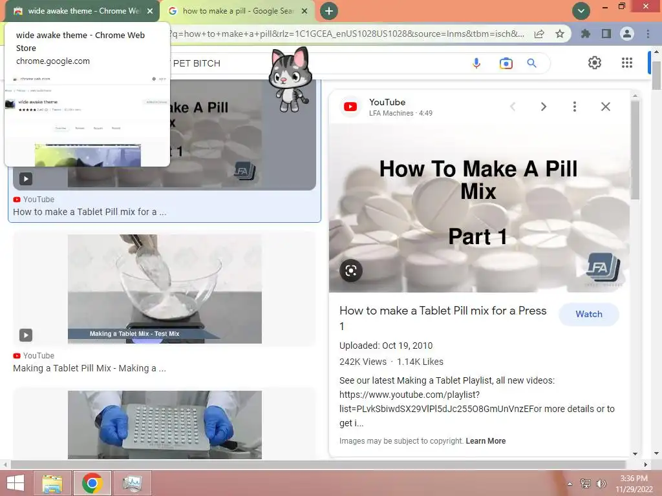Image resolution: width=662 pixels, height=496 pixels.
Task: Open the Chrome three-dot menu
Action: [648, 34]
